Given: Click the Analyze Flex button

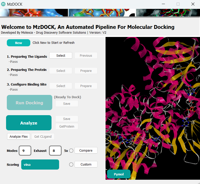Looking at the screenshot, I should (19, 136).
